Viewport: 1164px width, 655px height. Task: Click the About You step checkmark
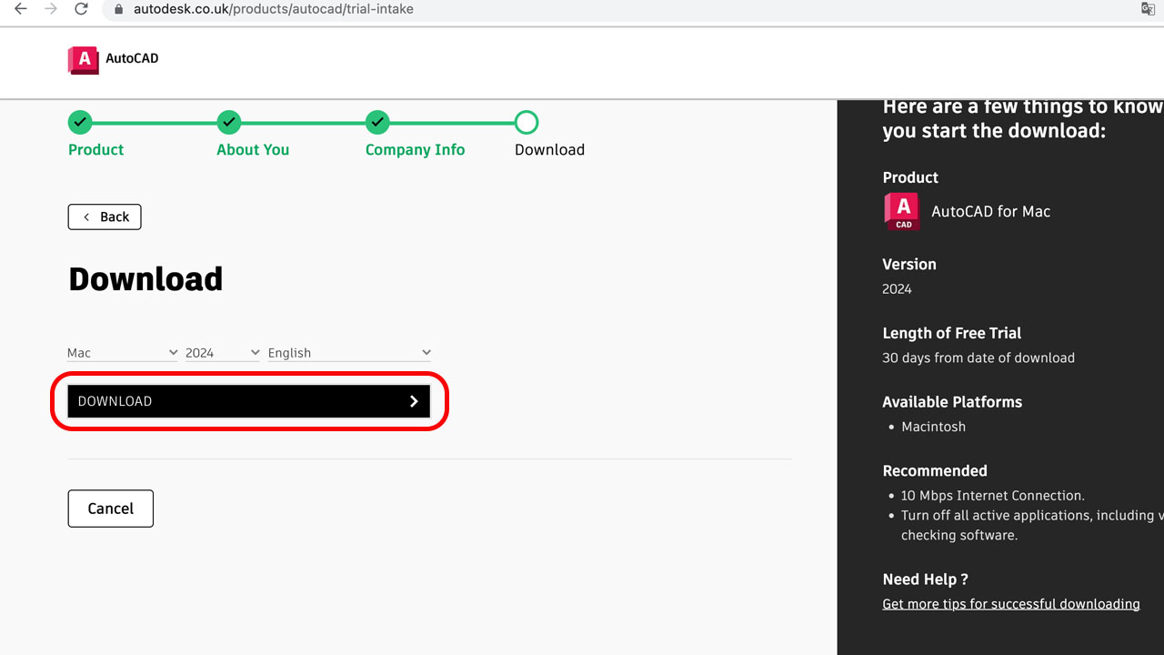229,122
